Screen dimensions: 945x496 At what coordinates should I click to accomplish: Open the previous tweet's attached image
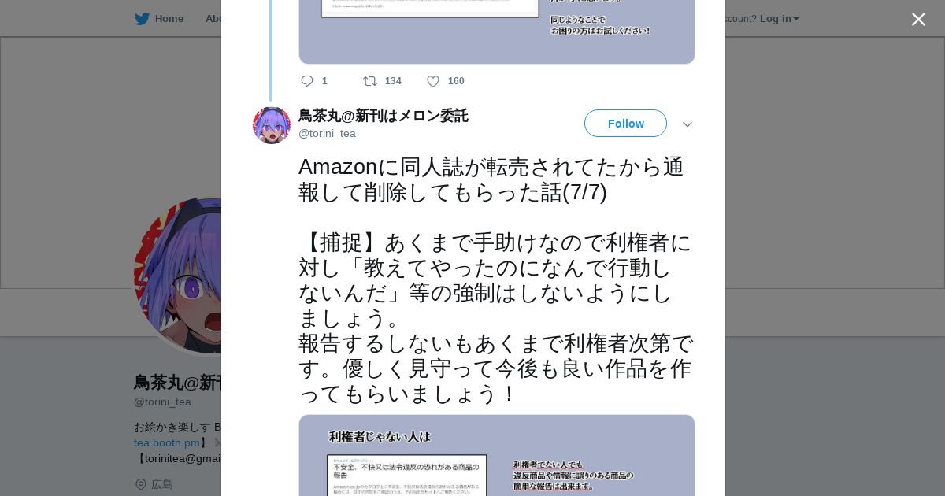[497, 31]
